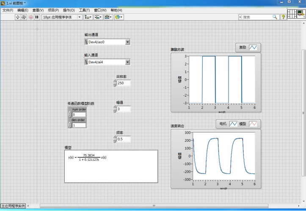Toggle the 电机 plot legend swatch
Image resolution: width=306 pixels, height=211 pixels.
click(x=233, y=124)
